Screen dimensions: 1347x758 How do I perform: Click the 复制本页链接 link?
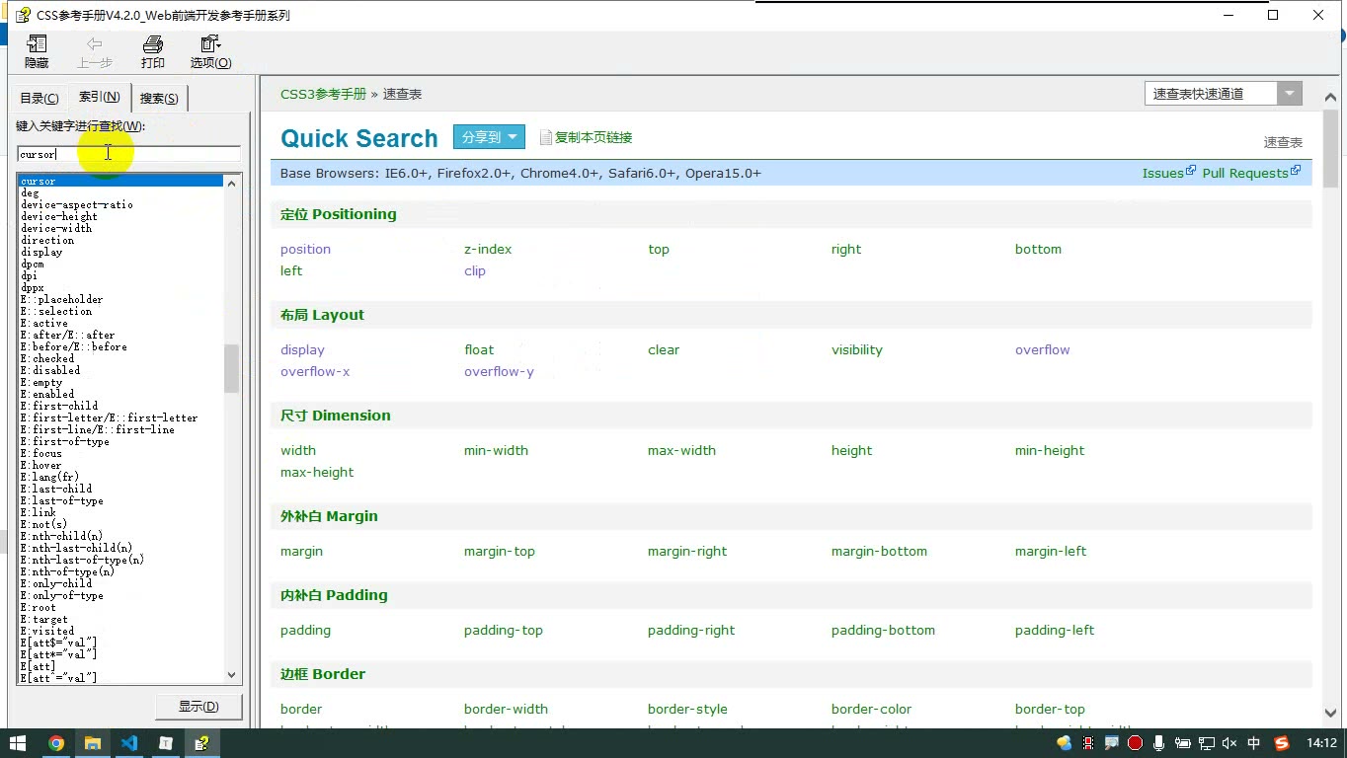594,137
